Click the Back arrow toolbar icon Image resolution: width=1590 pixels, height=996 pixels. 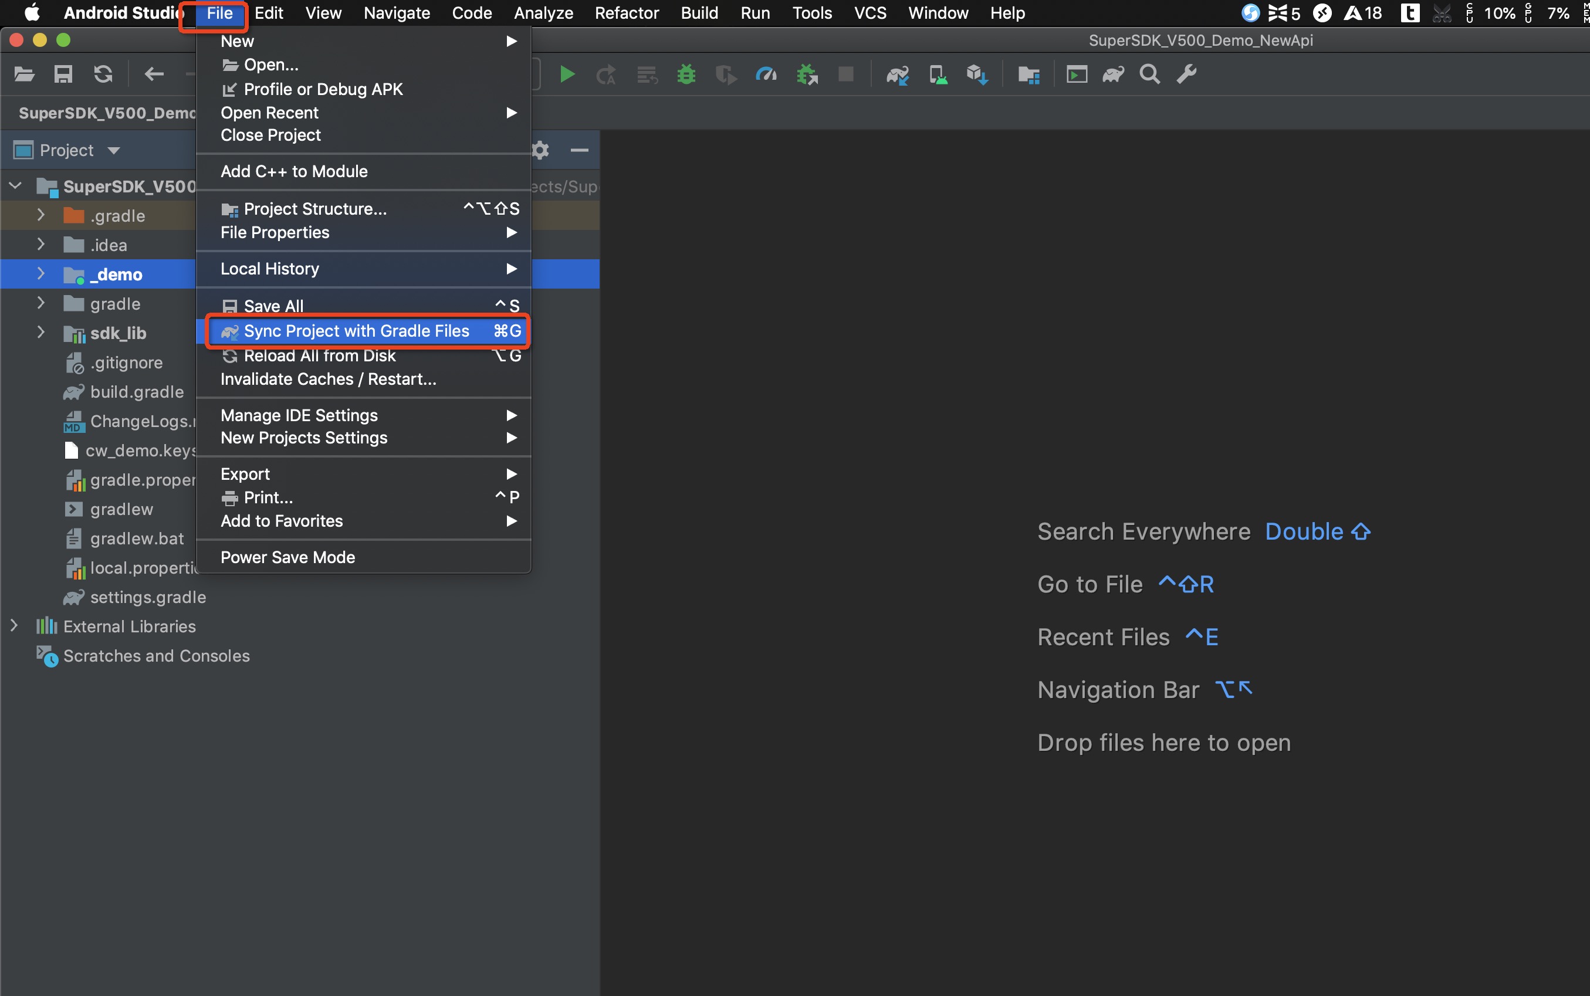click(x=154, y=74)
